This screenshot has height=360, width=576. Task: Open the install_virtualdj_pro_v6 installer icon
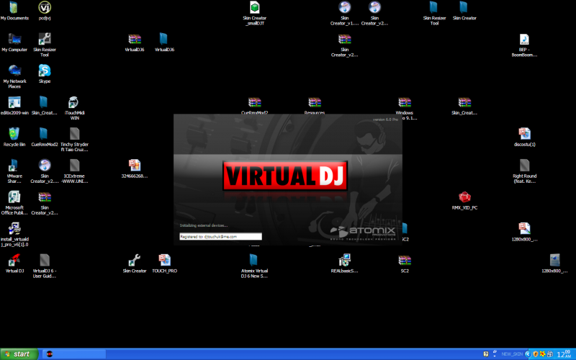[14, 228]
